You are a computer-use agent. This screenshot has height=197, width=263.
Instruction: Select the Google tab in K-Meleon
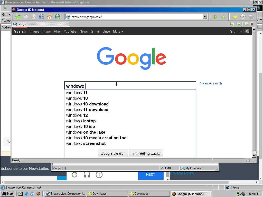click(41, 24)
